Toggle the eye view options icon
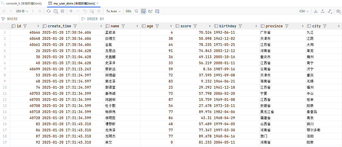This screenshot has width=342, height=147. click(338, 11)
